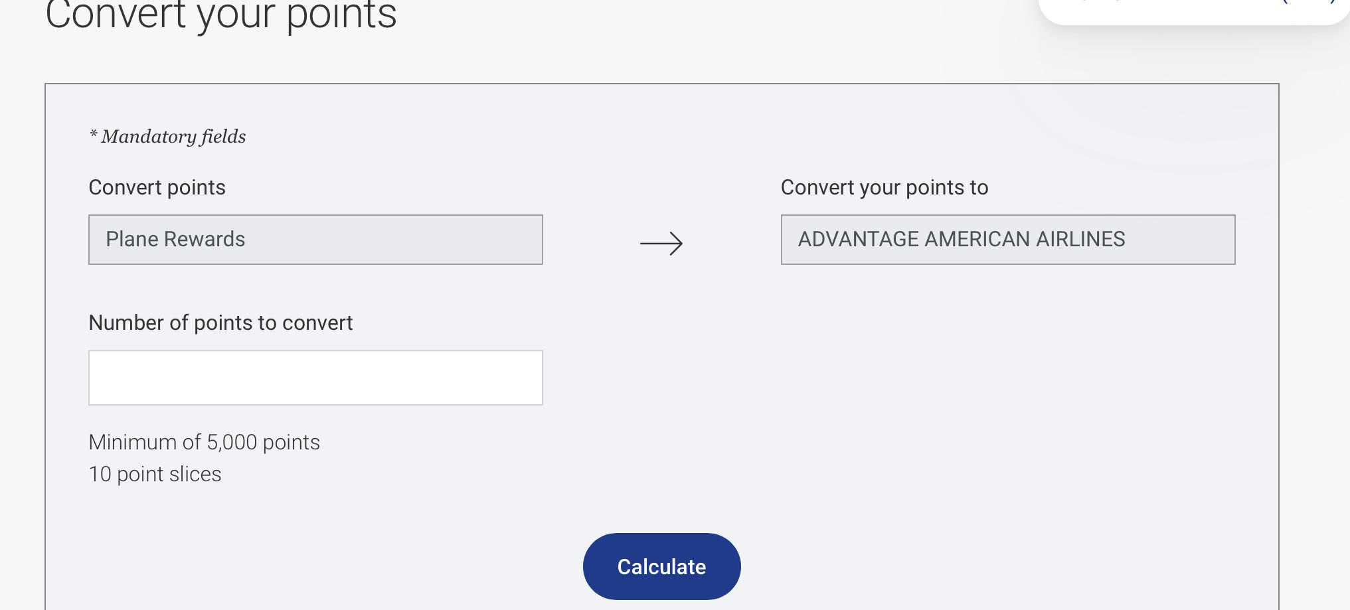Click the arrow icon between conversion fields
The width and height of the screenshot is (1350, 610).
coord(662,243)
